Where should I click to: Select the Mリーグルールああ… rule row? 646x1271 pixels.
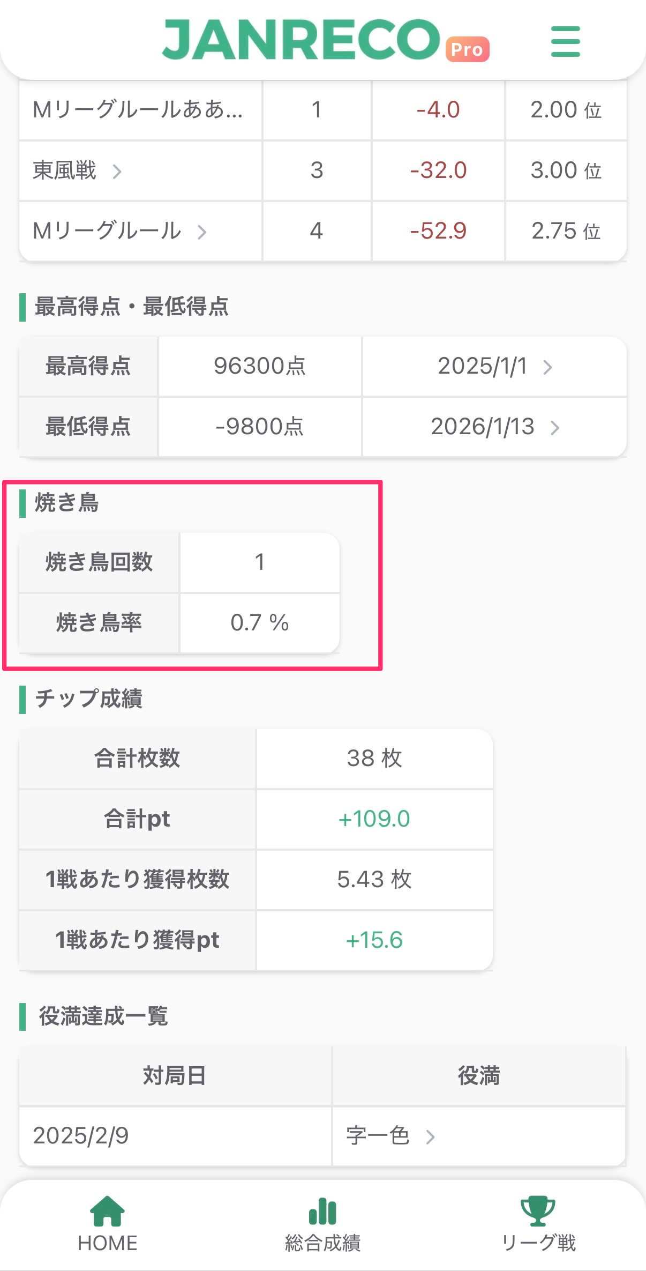138,110
